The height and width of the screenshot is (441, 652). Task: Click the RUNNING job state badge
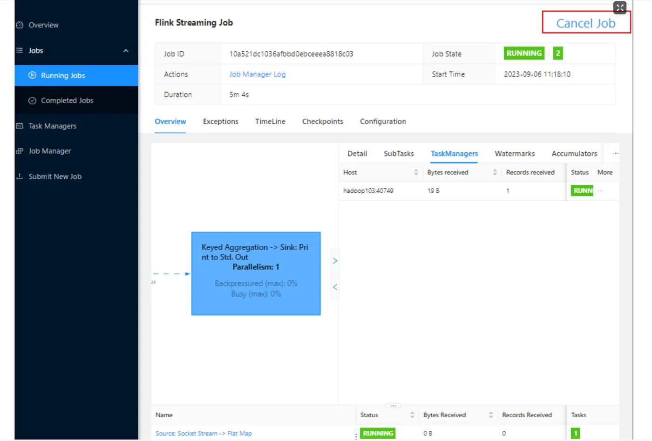pos(524,53)
